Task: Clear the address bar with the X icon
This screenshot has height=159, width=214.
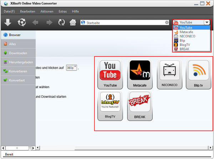Action: pyautogui.click(x=167, y=22)
